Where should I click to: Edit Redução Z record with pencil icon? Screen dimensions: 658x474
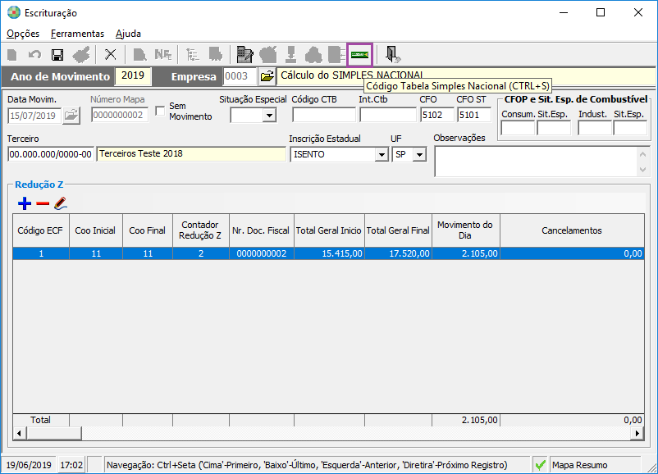point(61,203)
